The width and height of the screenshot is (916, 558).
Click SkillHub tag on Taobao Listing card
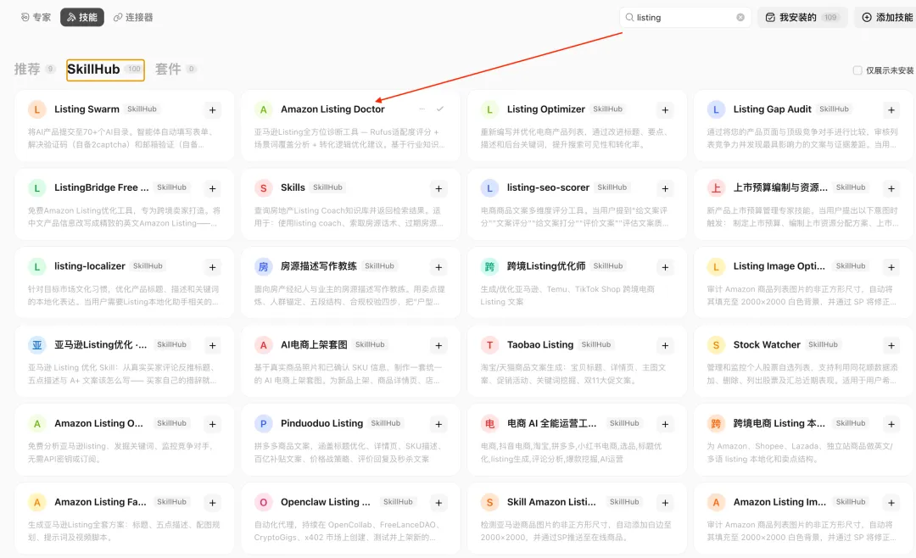tap(596, 345)
